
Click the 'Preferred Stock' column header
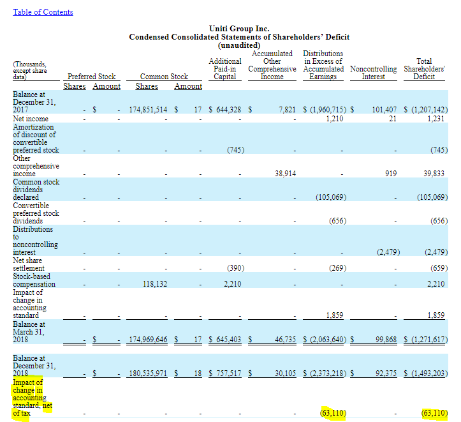click(92, 77)
